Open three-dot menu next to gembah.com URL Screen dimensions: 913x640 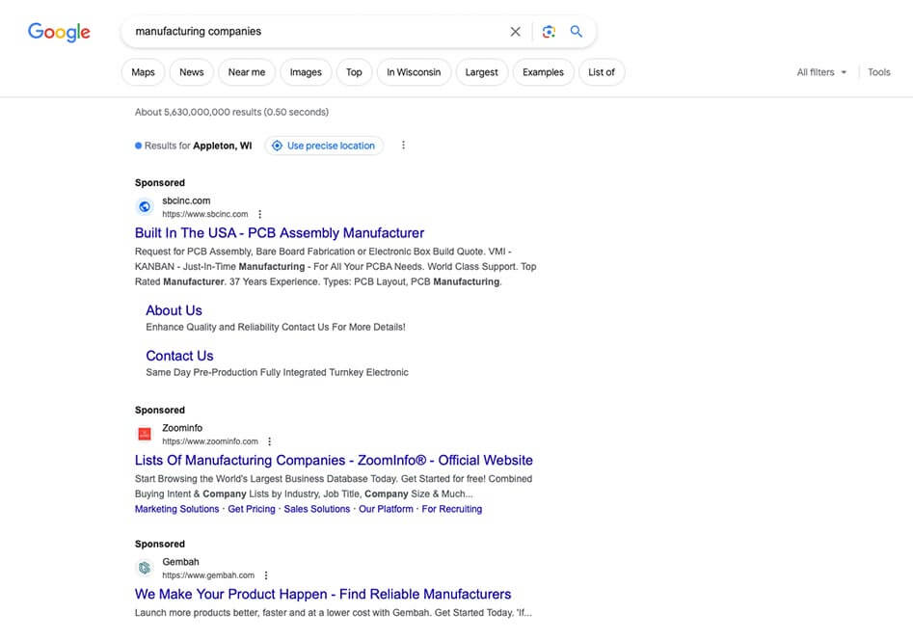266,575
